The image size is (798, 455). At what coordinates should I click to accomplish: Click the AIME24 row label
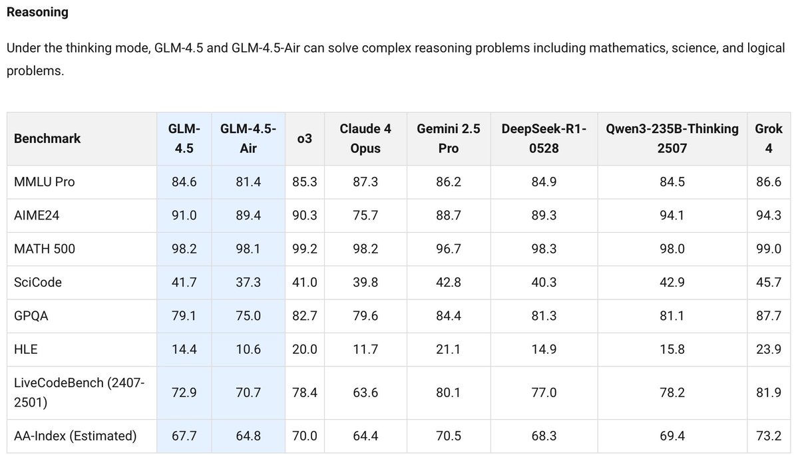tap(37, 216)
